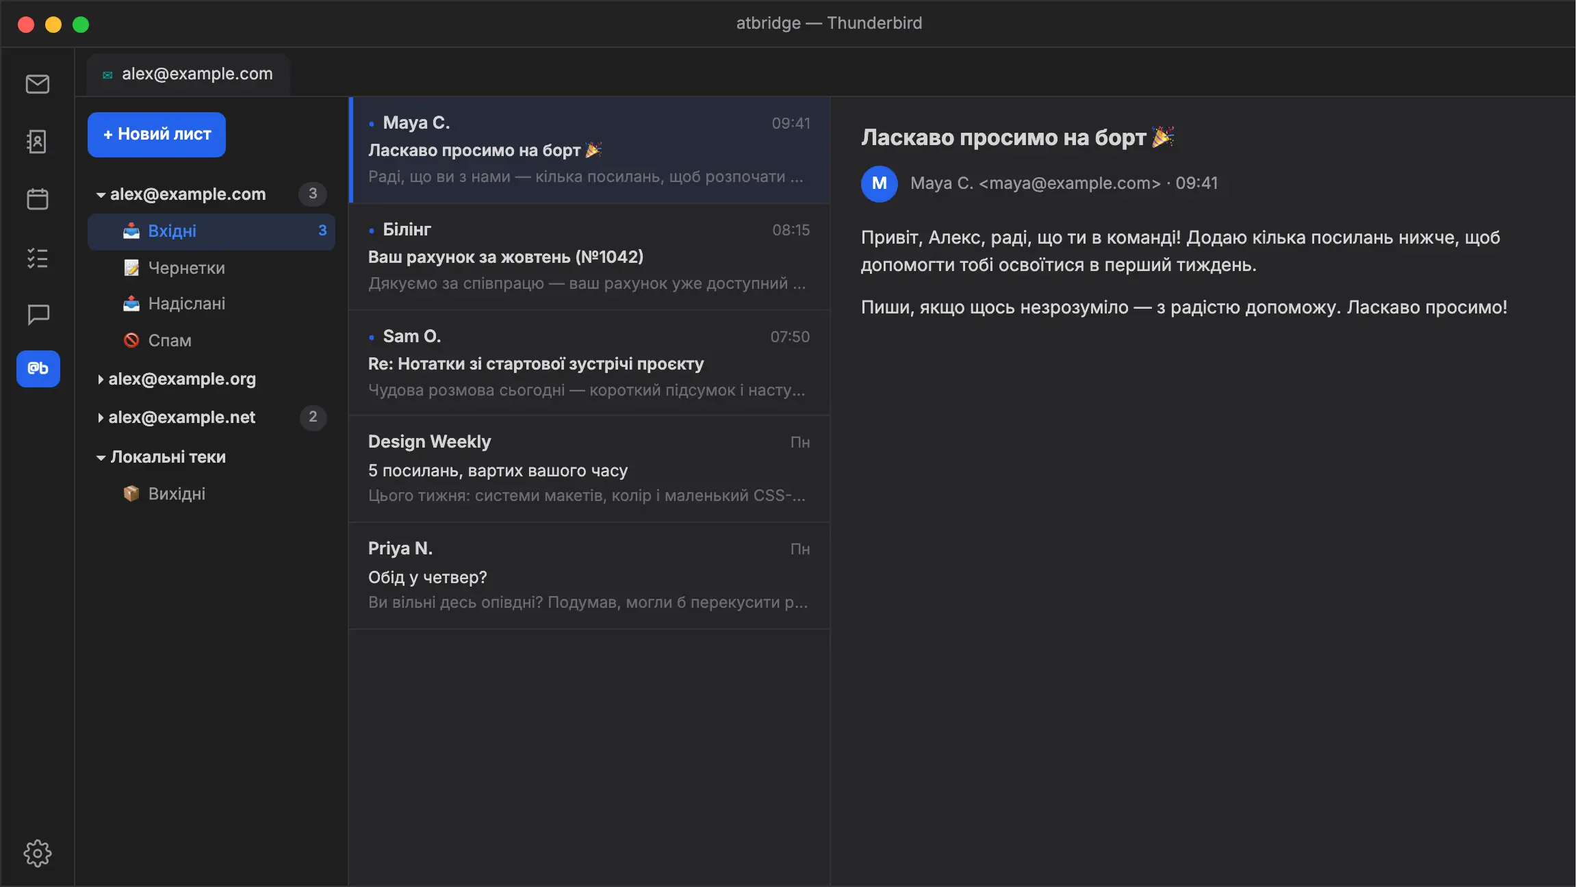Open the Address Book icon
The height and width of the screenshot is (887, 1577).
coord(38,142)
